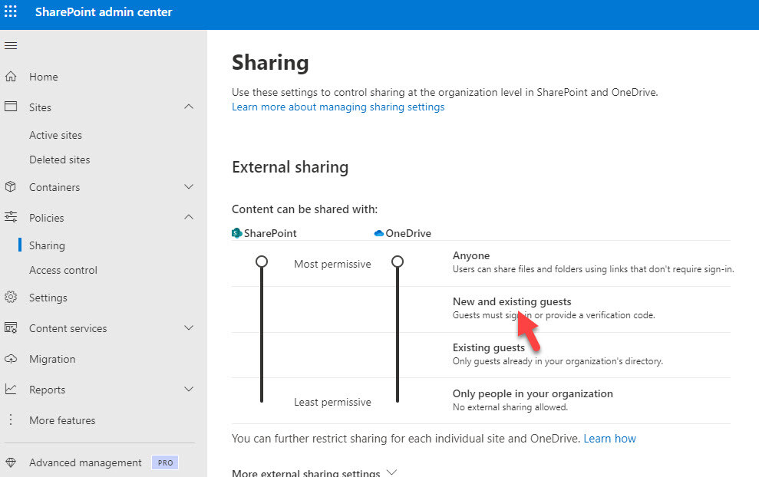Click the Migration cloud icon
The image size is (759, 477).
click(11, 359)
